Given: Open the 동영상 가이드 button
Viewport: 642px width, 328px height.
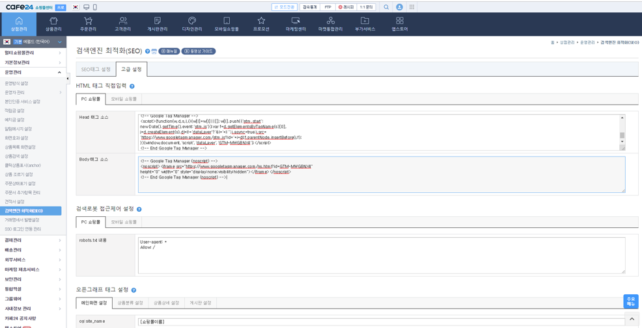Looking at the screenshot, I should (199, 51).
